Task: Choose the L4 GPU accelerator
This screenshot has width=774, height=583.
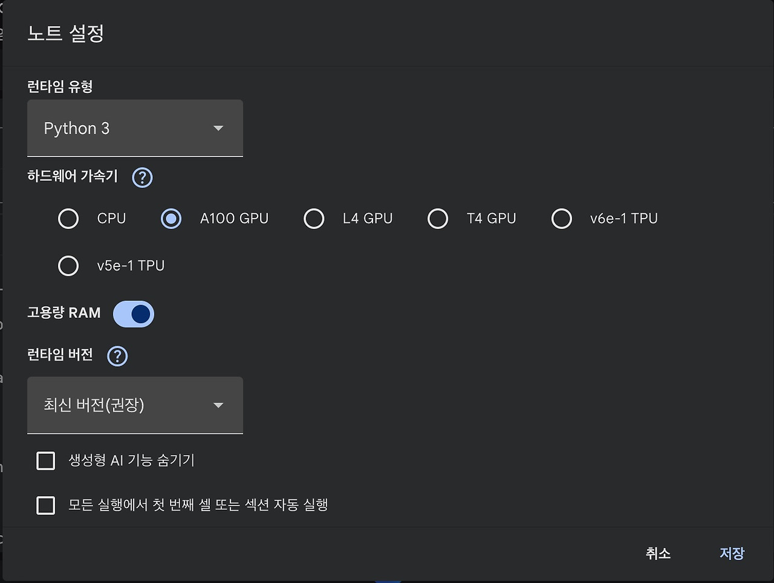Action: coord(314,219)
